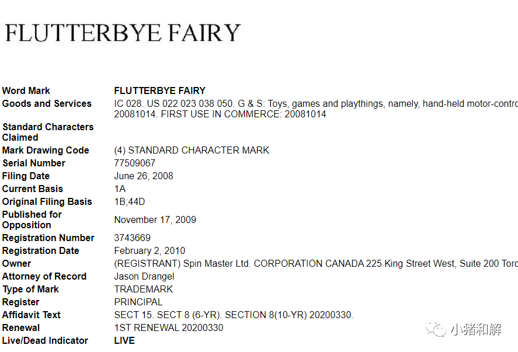Click the filing date June 26, 2008
The width and height of the screenshot is (518, 352).
pos(144,176)
